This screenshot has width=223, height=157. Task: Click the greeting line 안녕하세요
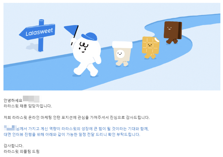coord(13,100)
